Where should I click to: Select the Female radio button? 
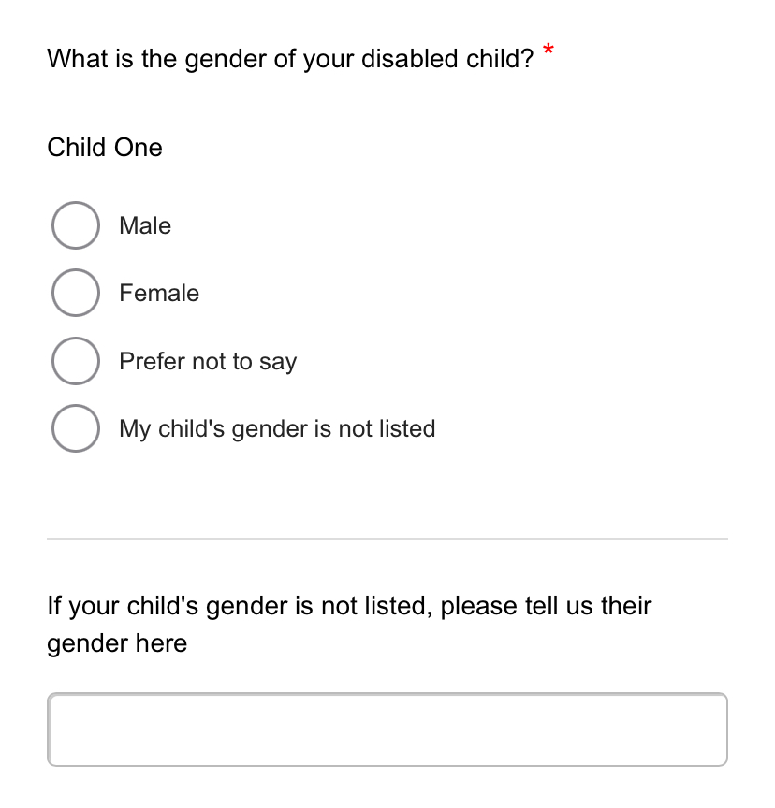pyautogui.click(x=76, y=293)
